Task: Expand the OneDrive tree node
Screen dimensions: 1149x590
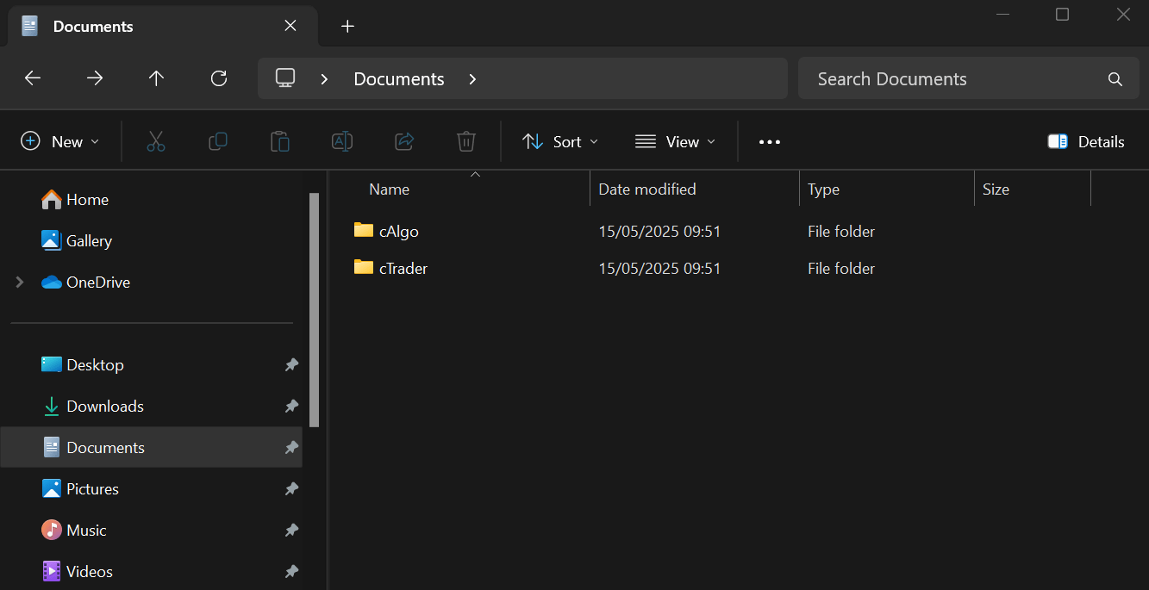Action: (x=20, y=282)
